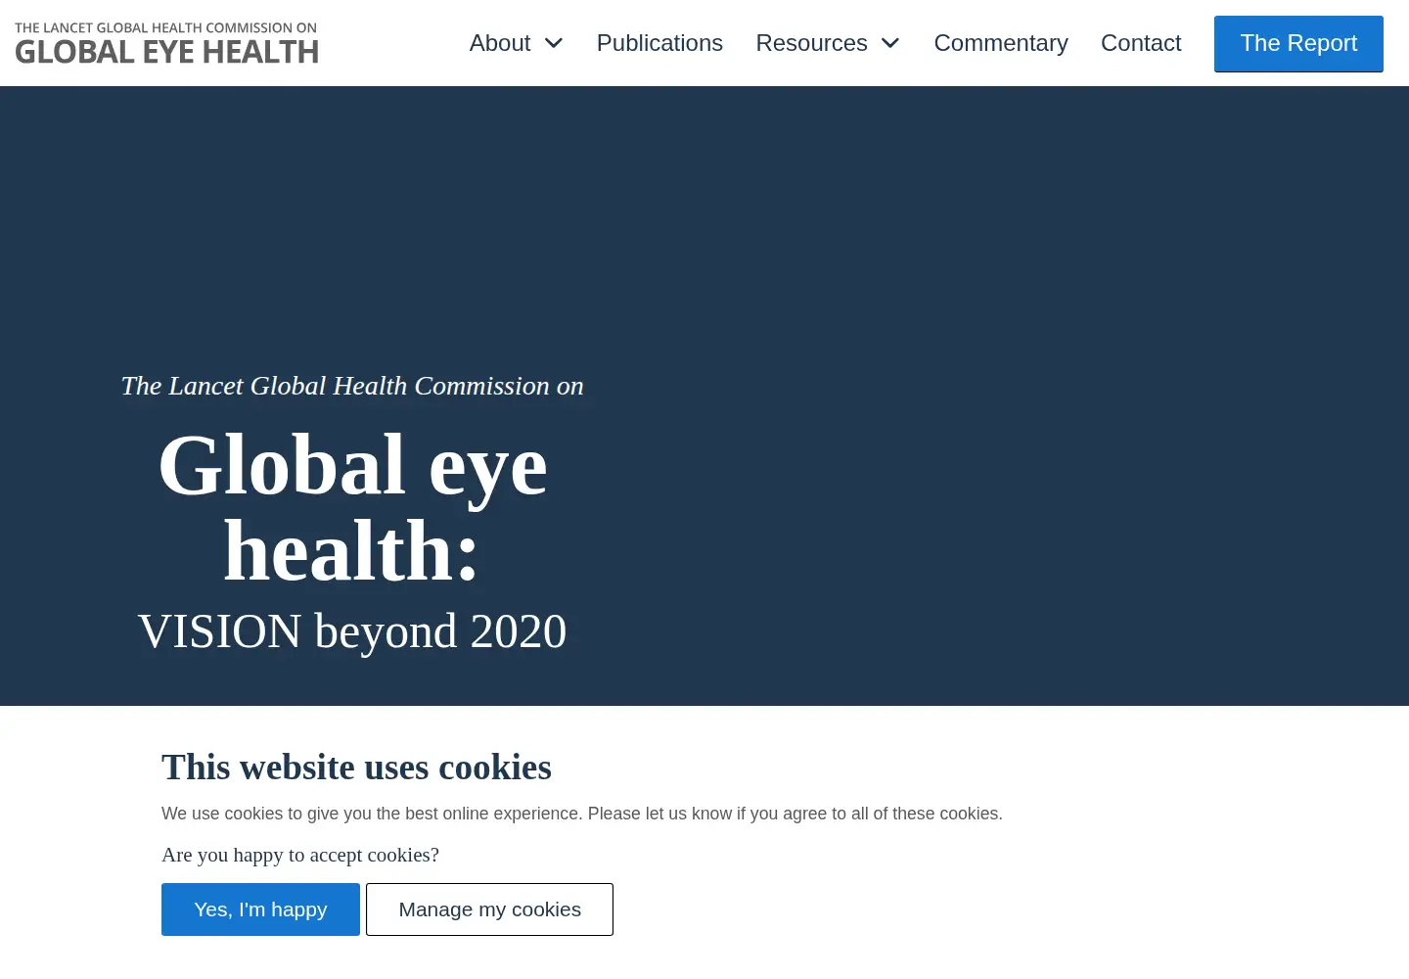Click 'Are you happy to accept cookies?' text

click(x=300, y=855)
